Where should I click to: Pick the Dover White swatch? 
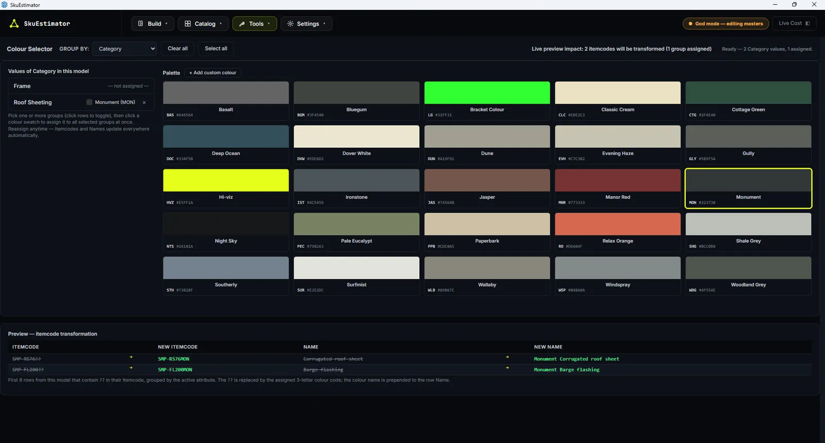coord(356,144)
